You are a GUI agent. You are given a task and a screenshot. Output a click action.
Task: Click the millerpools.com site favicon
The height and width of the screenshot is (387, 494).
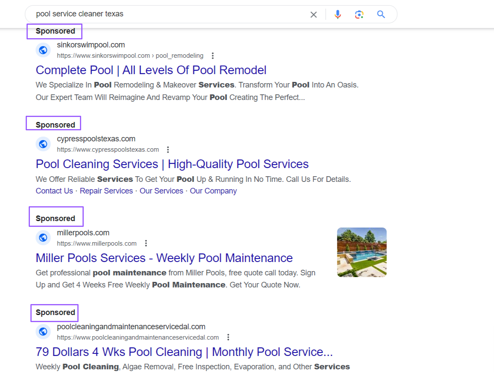tap(43, 237)
